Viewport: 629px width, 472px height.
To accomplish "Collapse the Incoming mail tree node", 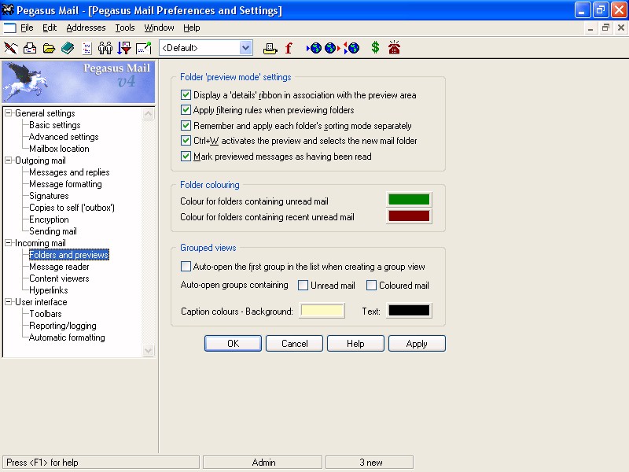I will tap(9, 243).
